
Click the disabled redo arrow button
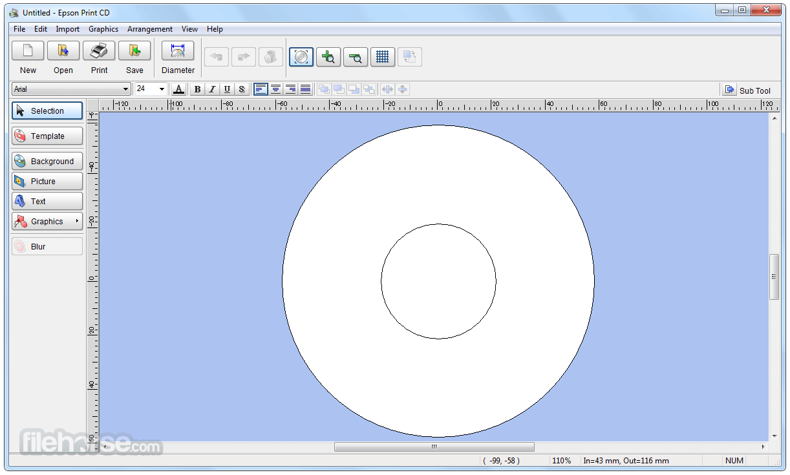coord(244,57)
